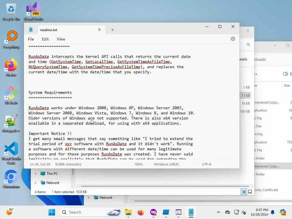Select highlighted Compressed (zipped) row in rear Explorer
This screenshot has width=292, height=219.
273,166
